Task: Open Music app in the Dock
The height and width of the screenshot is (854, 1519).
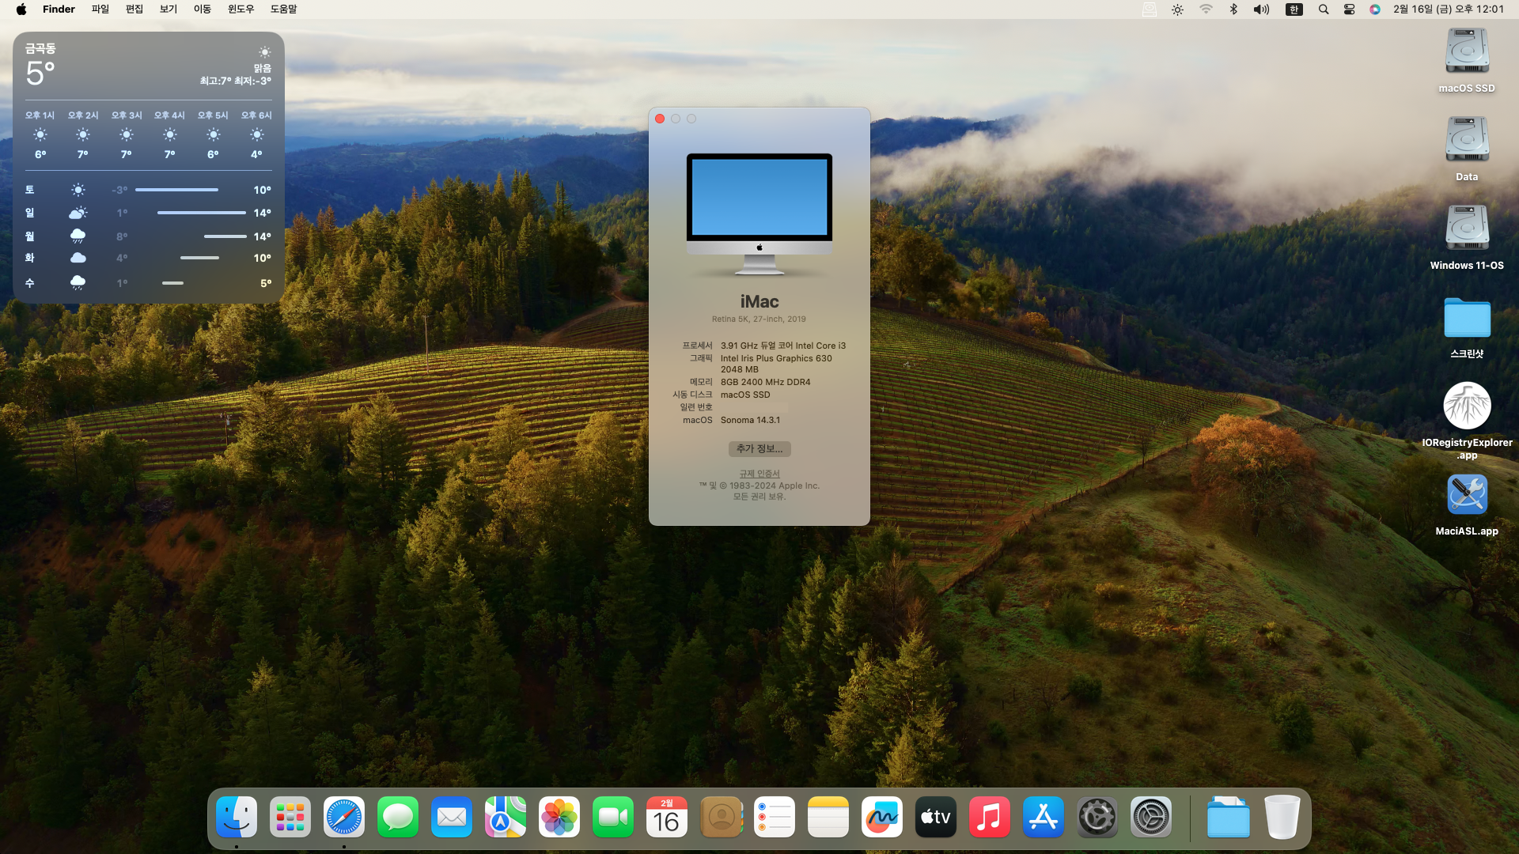Action: (990, 817)
